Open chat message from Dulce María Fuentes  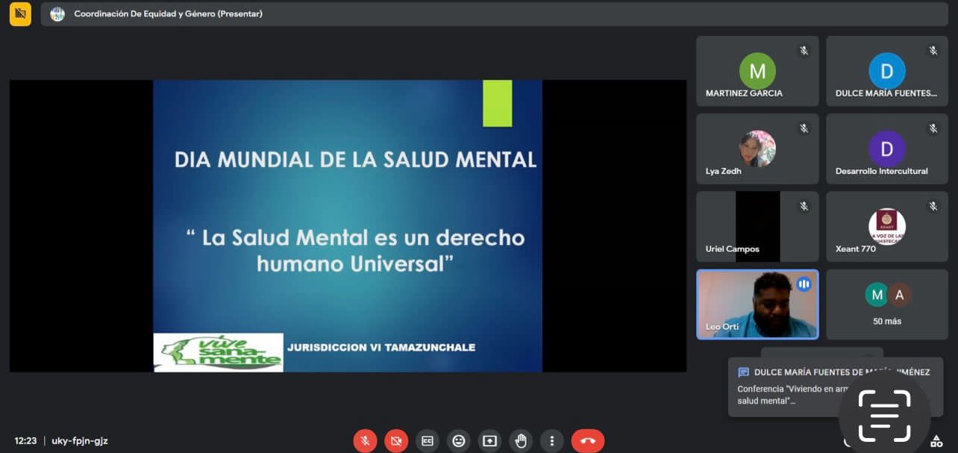[x=791, y=388]
